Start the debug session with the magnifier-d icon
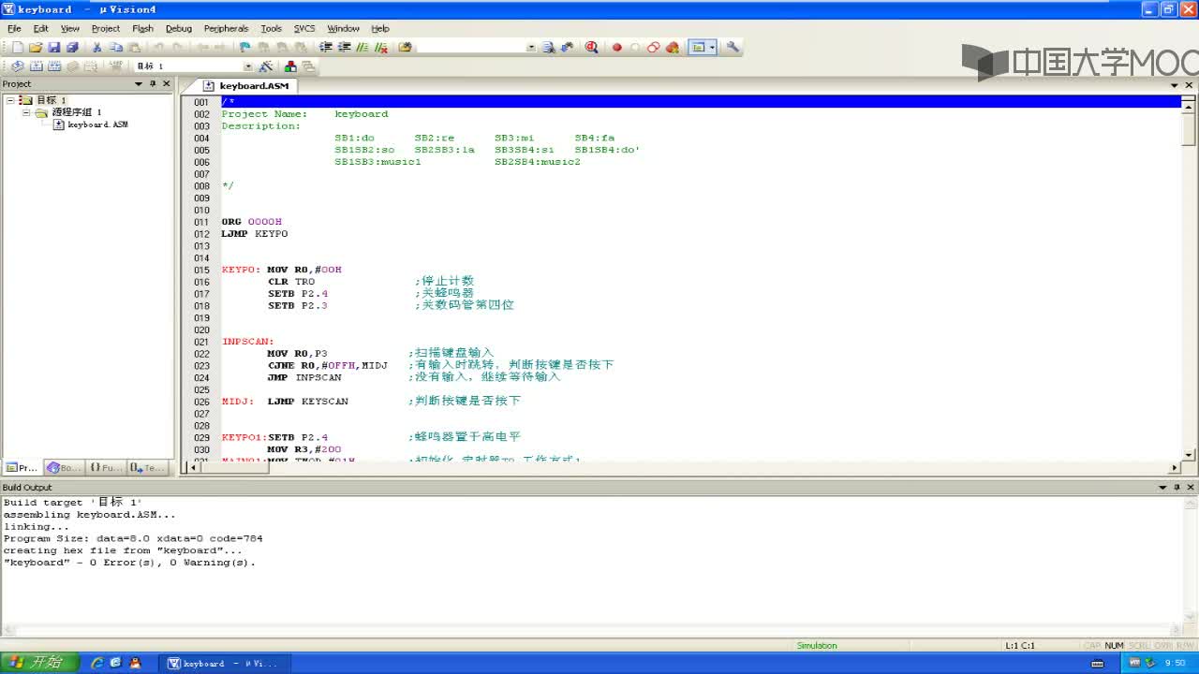Viewport: 1199px width, 674px height. 591,48
